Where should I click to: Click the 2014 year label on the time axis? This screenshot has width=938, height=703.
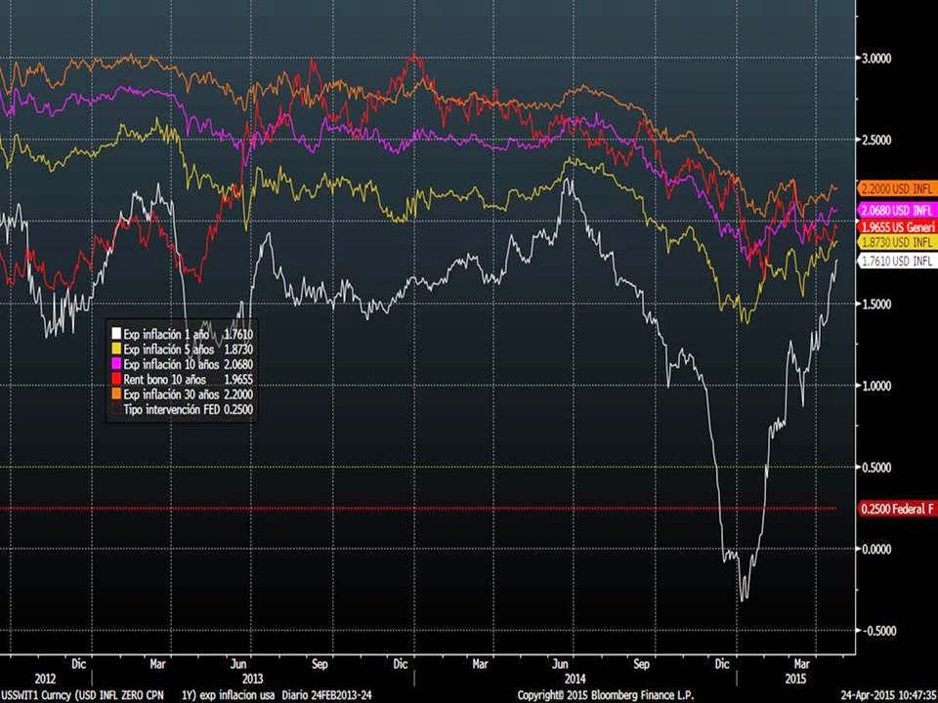(575, 680)
